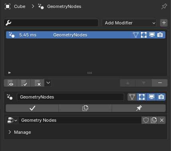
Task: Duplicate the node group with the copy icon
Action: (x=154, y=120)
